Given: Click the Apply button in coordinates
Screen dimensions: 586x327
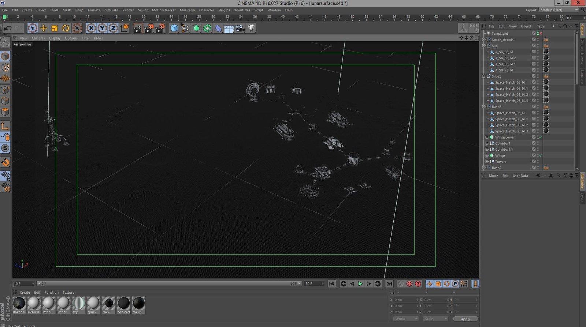Looking at the screenshot, I should [465, 319].
